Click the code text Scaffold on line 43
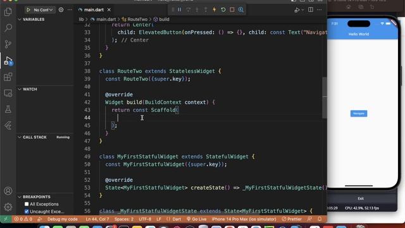Image resolution: width=405 pixels, height=228 pixels. point(163,110)
